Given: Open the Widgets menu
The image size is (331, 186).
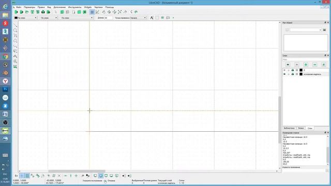Looking at the screenshot, I should point(88,7).
